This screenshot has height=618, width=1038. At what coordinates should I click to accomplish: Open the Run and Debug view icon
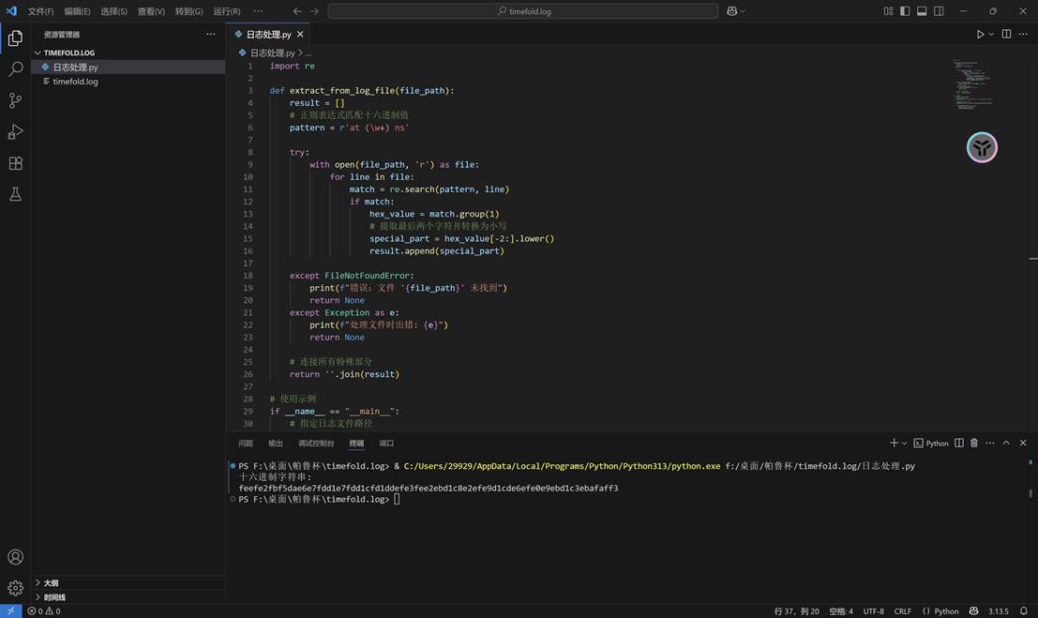(x=15, y=131)
